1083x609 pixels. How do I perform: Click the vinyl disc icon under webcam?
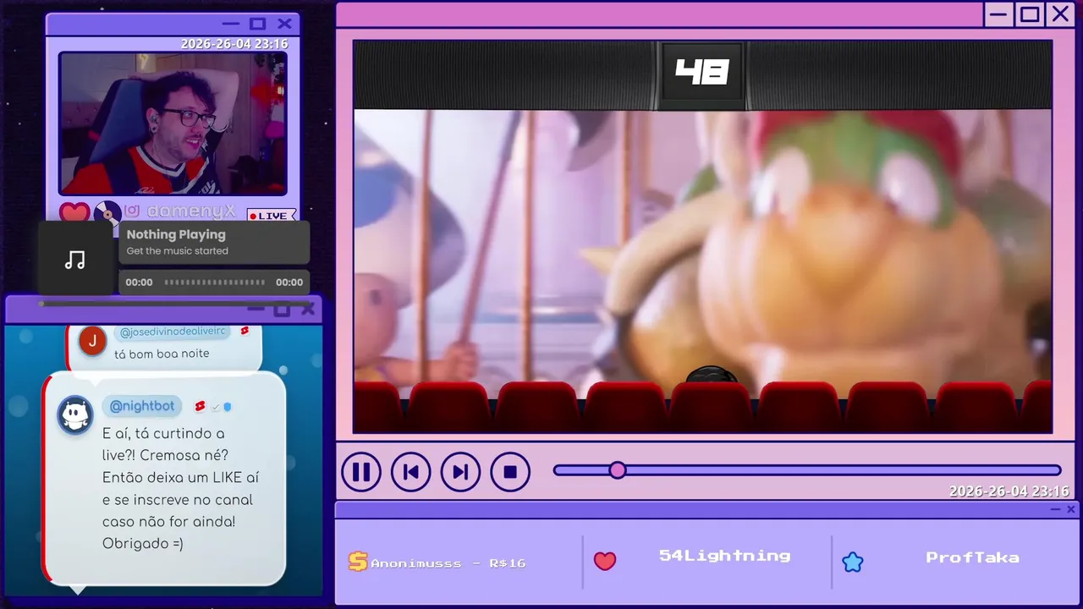(x=107, y=214)
